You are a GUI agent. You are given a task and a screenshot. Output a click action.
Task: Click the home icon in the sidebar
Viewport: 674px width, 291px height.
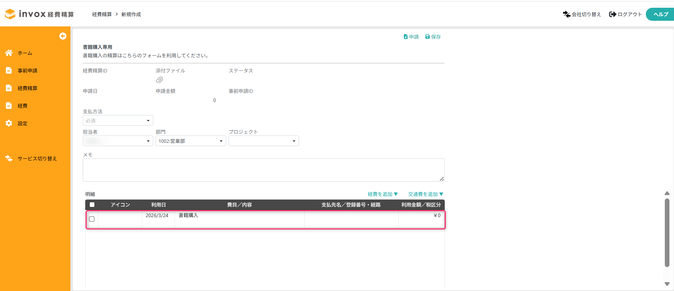[x=9, y=53]
